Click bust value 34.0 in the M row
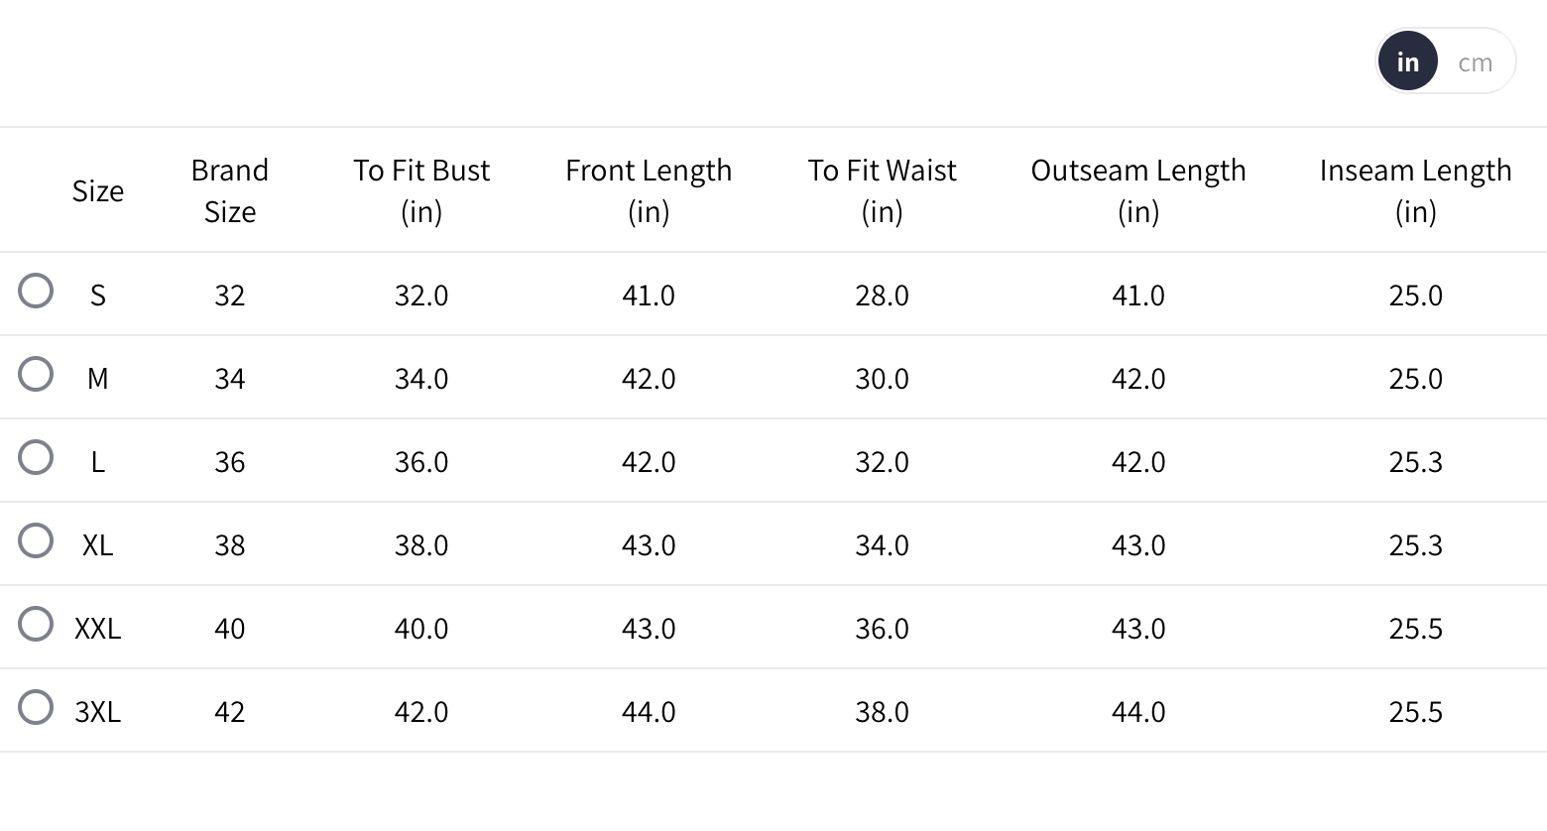The width and height of the screenshot is (1547, 831). pyautogui.click(x=421, y=379)
